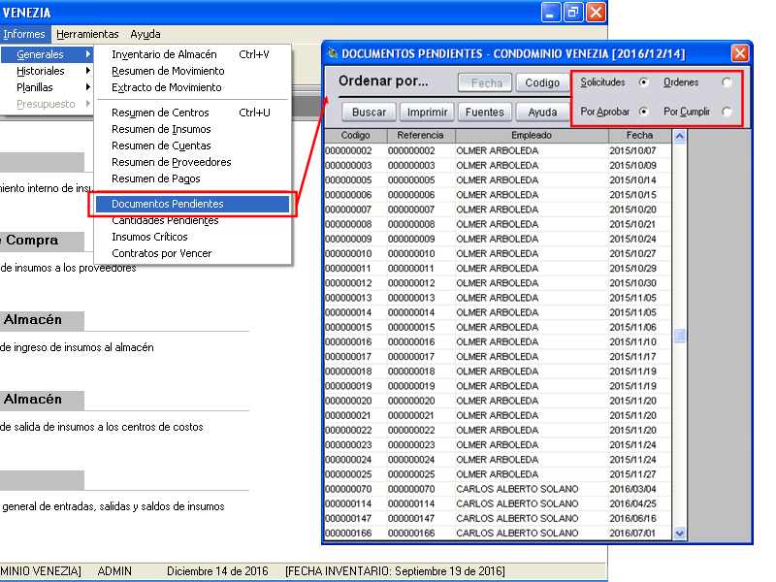Choose Resumen de Proveedores menu entry
Viewport: 776px width, 582px height.
(192, 162)
